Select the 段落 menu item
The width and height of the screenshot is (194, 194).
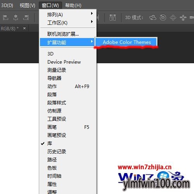tap(68, 94)
